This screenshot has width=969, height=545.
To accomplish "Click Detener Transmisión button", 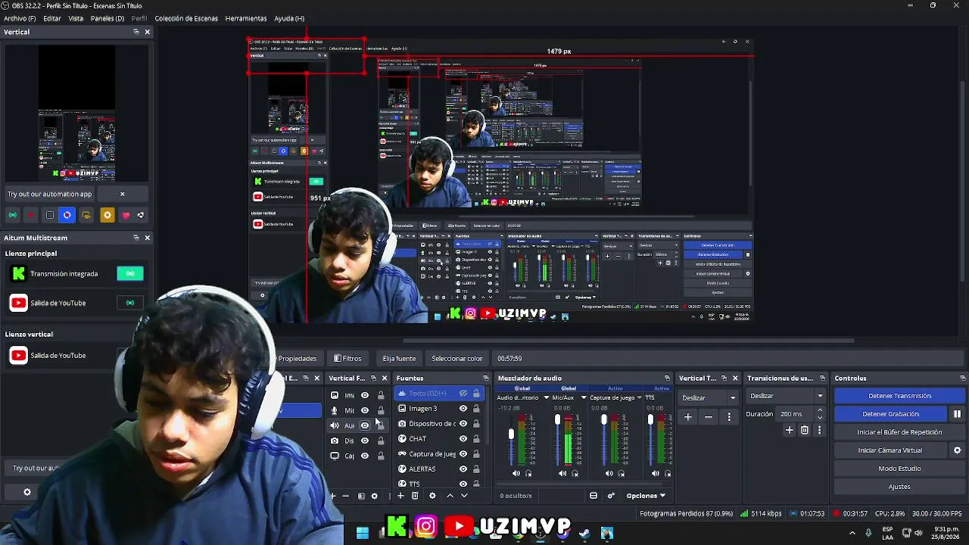I will click(899, 396).
